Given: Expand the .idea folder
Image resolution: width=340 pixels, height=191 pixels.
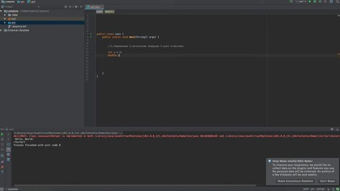Looking at the screenshot, I should pos(5,15).
